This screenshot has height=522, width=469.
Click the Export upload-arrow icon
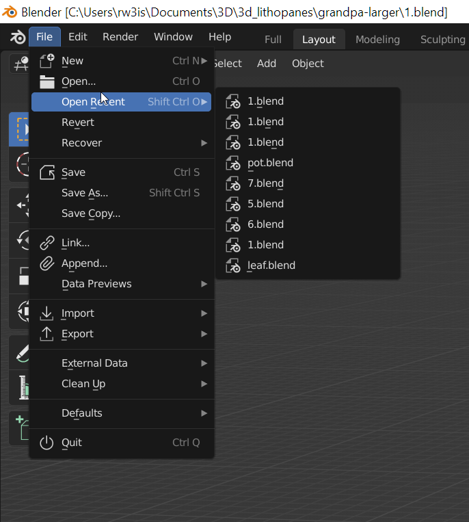(46, 334)
